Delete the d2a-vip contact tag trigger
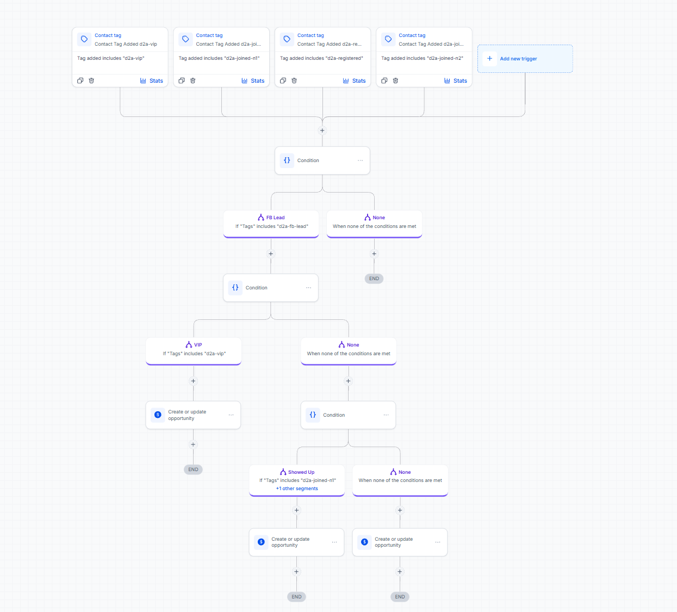Screen dimensions: 677x612 pyautogui.click(x=91, y=81)
